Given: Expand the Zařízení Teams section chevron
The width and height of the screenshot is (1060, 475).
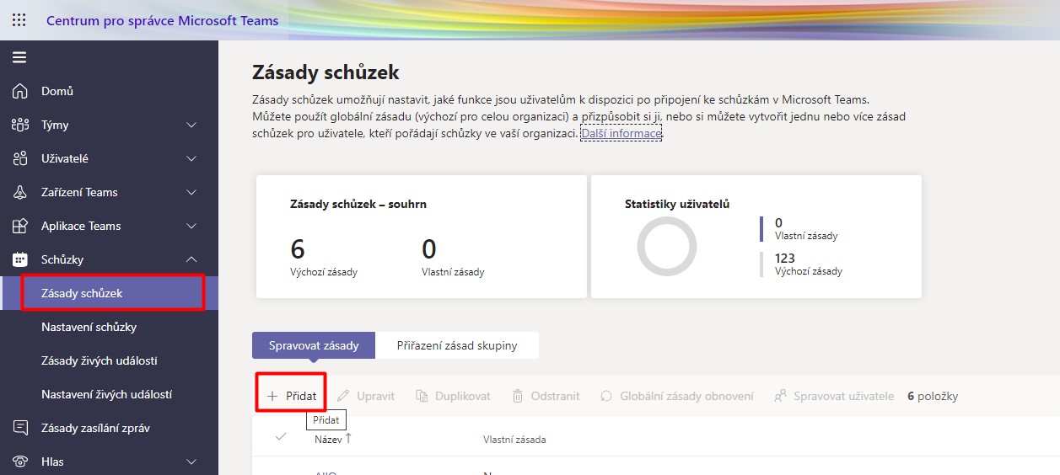Looking at the screenshot, I should (191, 192).
